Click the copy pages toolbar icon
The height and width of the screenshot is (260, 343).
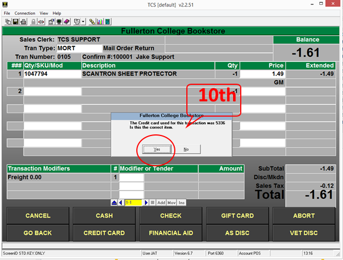point(8,21)
